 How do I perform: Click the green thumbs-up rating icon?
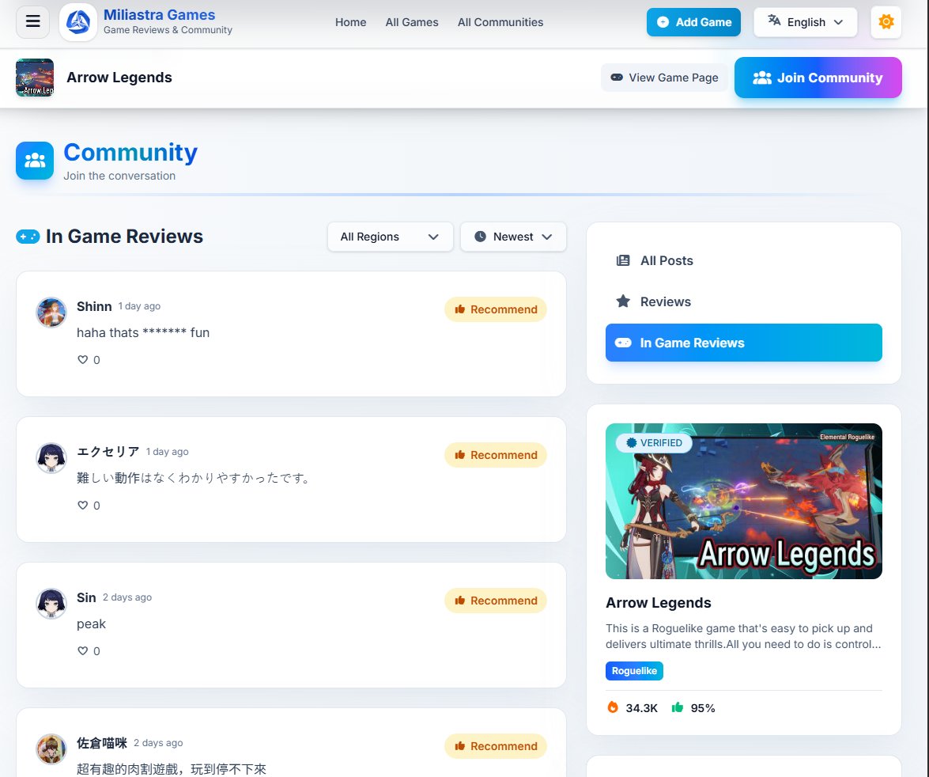coord(678,707)
